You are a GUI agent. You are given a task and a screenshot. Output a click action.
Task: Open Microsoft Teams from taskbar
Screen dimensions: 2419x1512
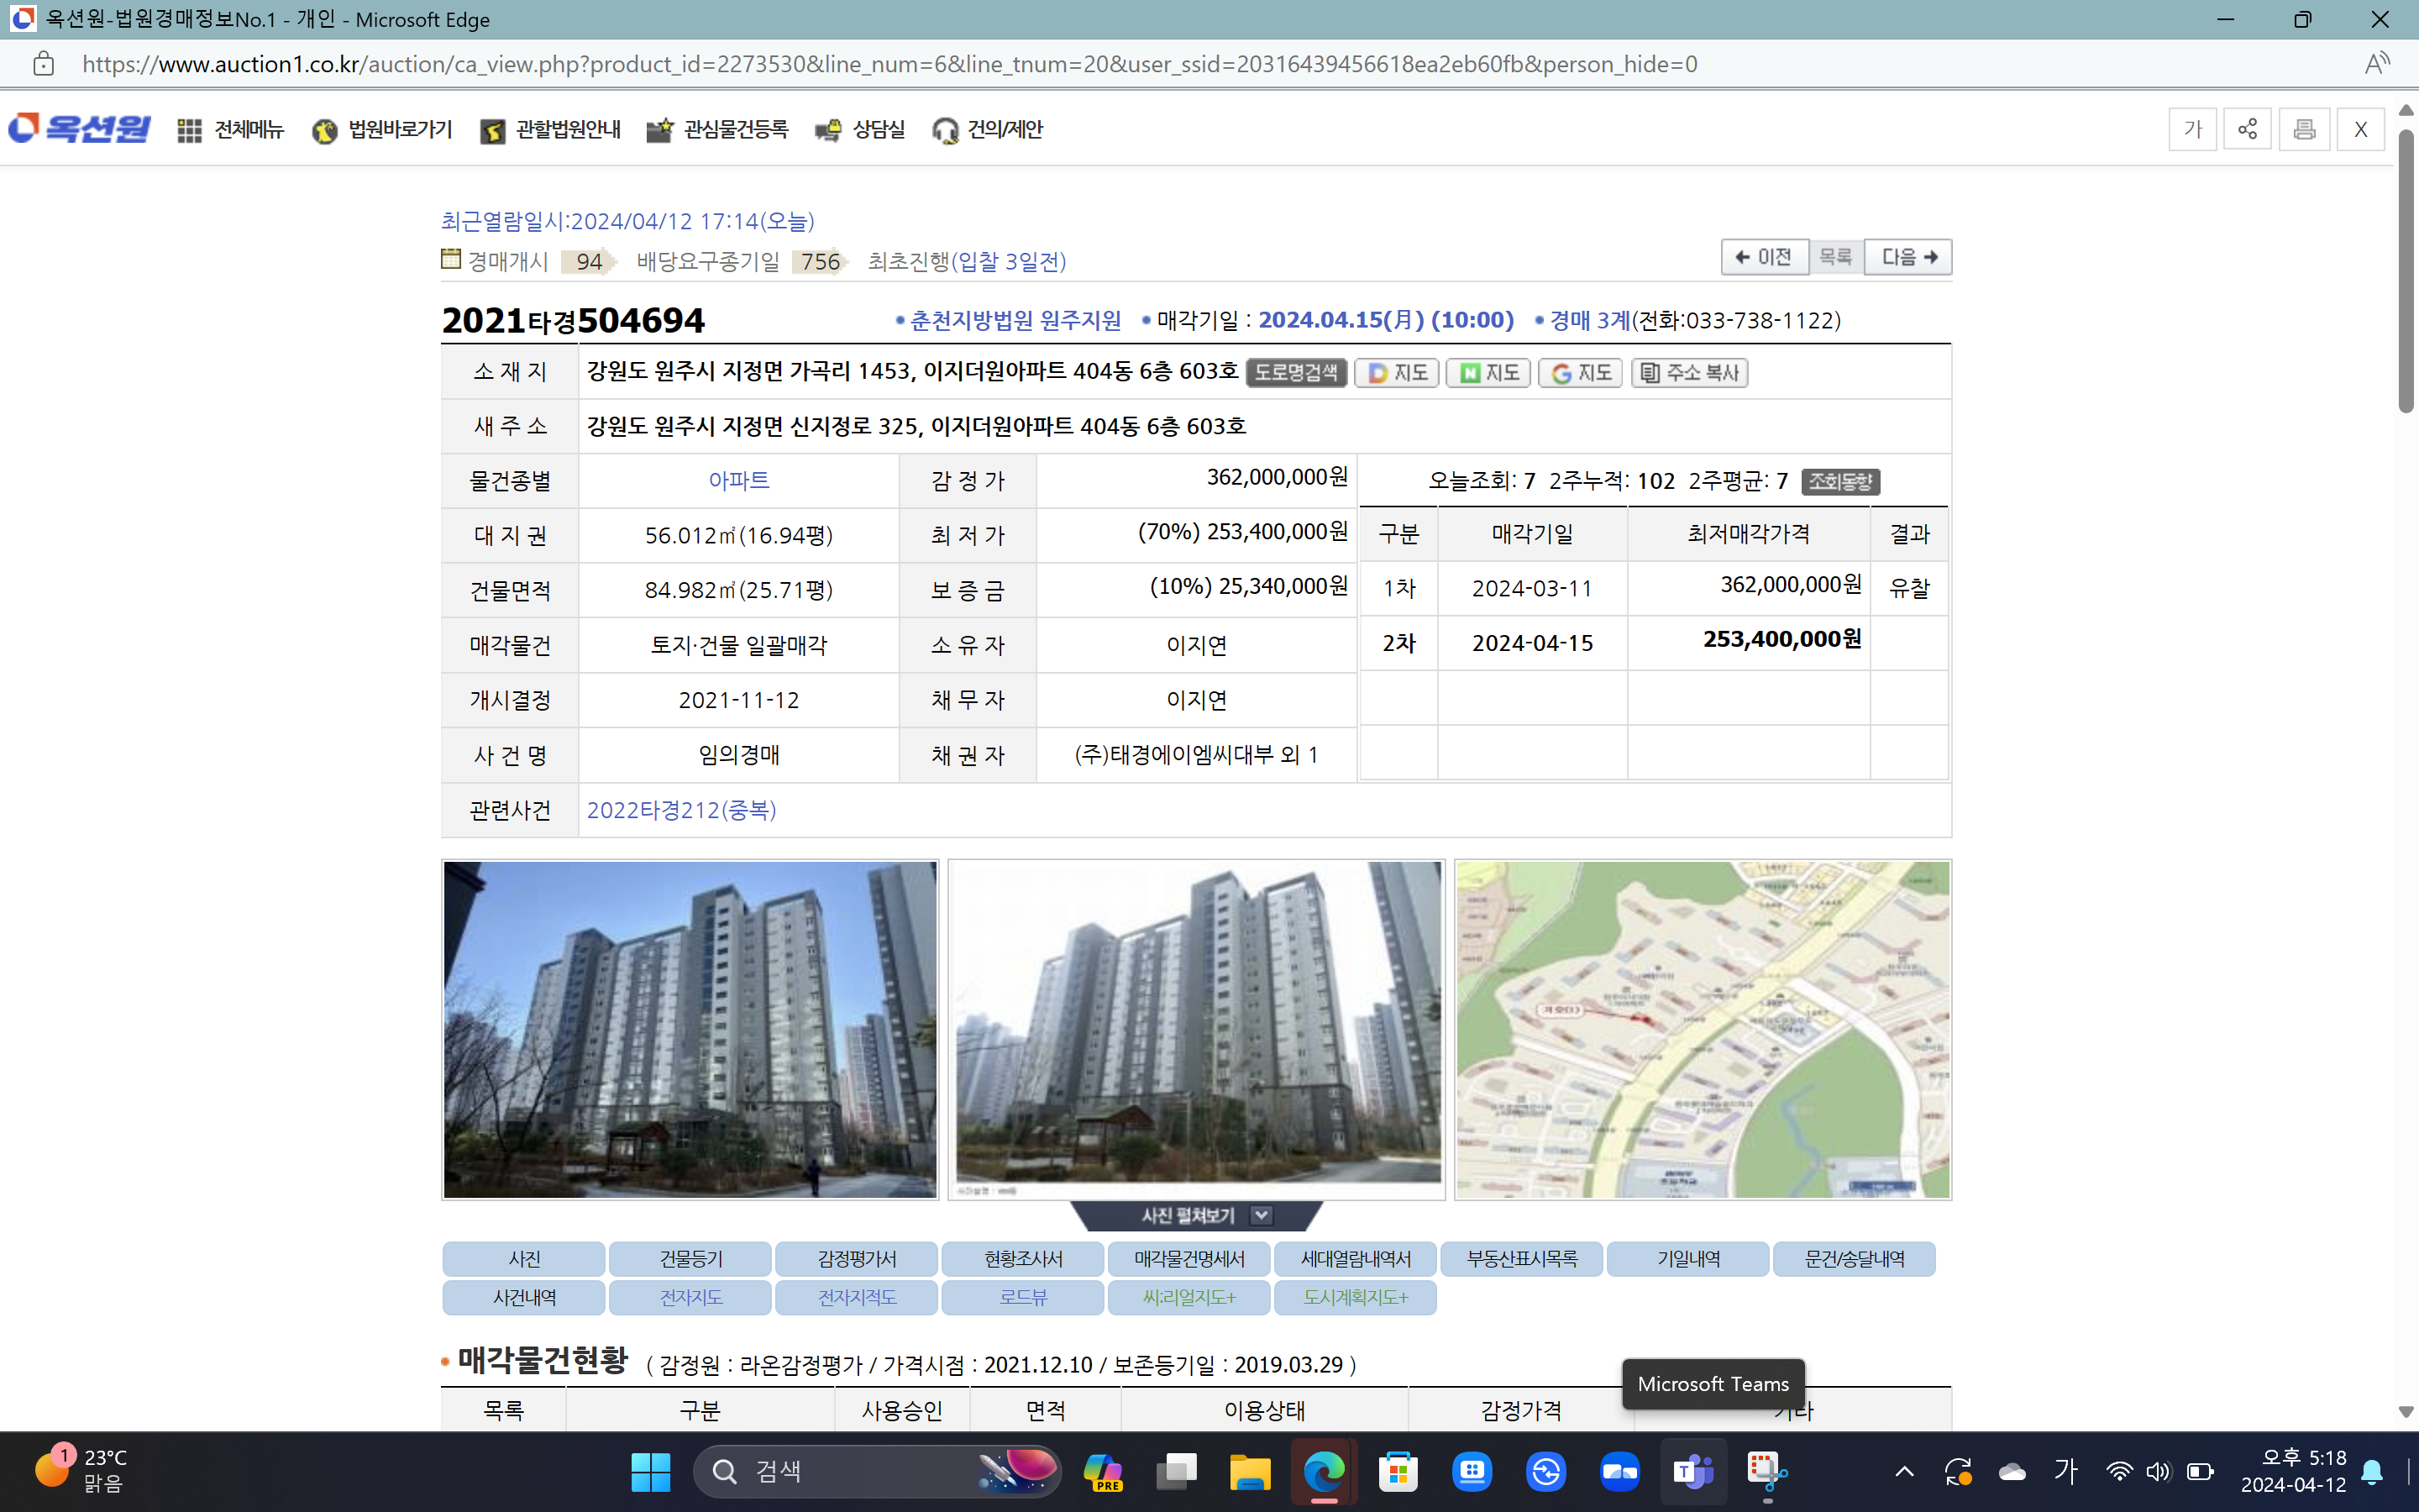(1692, 1471)
